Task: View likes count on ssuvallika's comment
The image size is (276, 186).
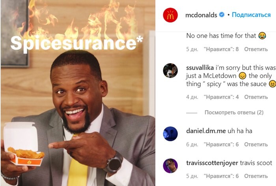Action: point(221,97)
